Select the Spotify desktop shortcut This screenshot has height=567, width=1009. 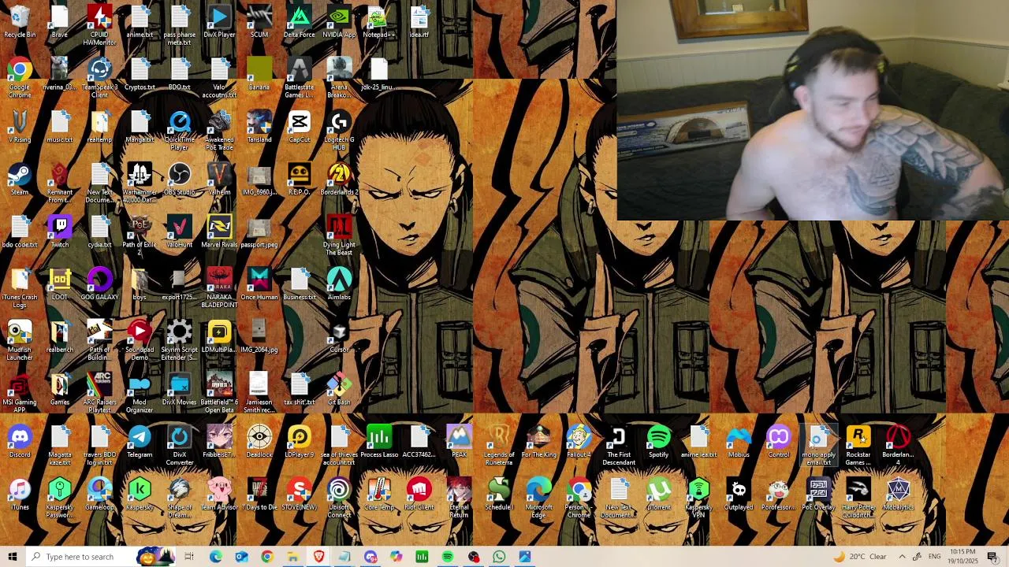point(659,441)
